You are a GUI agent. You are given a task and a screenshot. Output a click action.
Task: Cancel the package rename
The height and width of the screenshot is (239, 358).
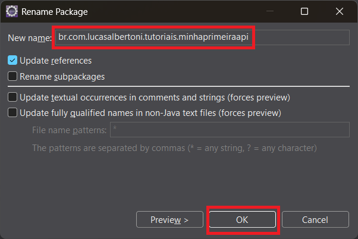(315, 219)
